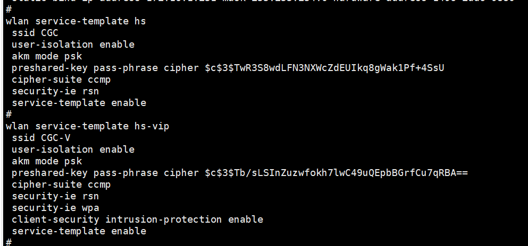This screenshot has height=246, width=528.
Task: Click the "#" prompt on the last line
Action: pos(9,242)
